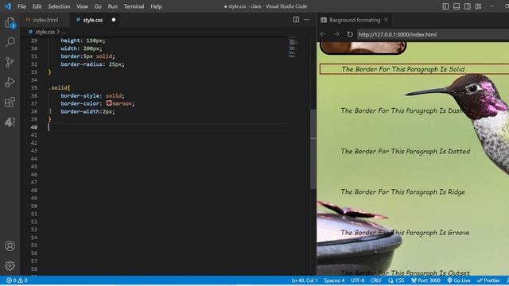Click the editor vertical scrollbar
Screen dimensions: 509x286
click(313, 149)
